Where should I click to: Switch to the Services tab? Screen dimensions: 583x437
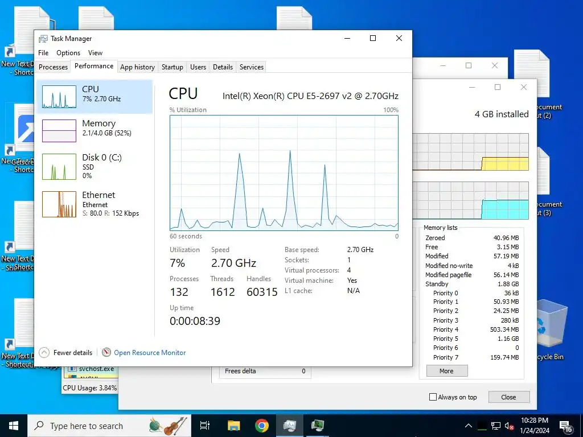pos(252,67)
